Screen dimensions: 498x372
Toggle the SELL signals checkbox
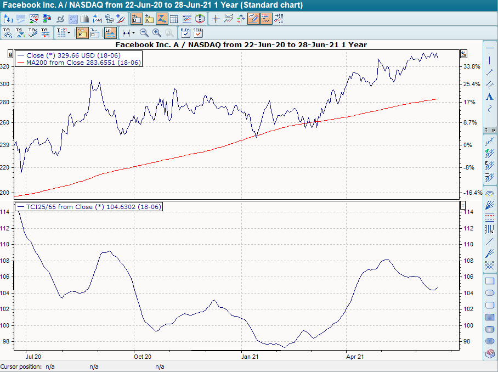(x=197, y=33)
